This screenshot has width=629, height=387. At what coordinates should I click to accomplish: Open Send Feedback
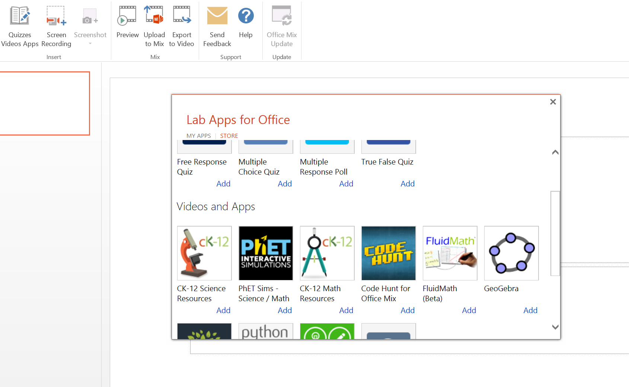coord(217,27)
